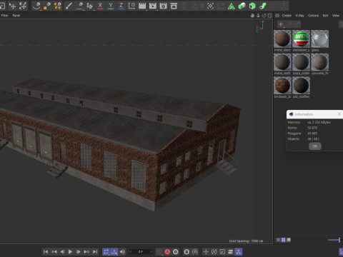The image size is (343, 257).
Task: Click the orange square object tool icon
Action: pos(47,6)
